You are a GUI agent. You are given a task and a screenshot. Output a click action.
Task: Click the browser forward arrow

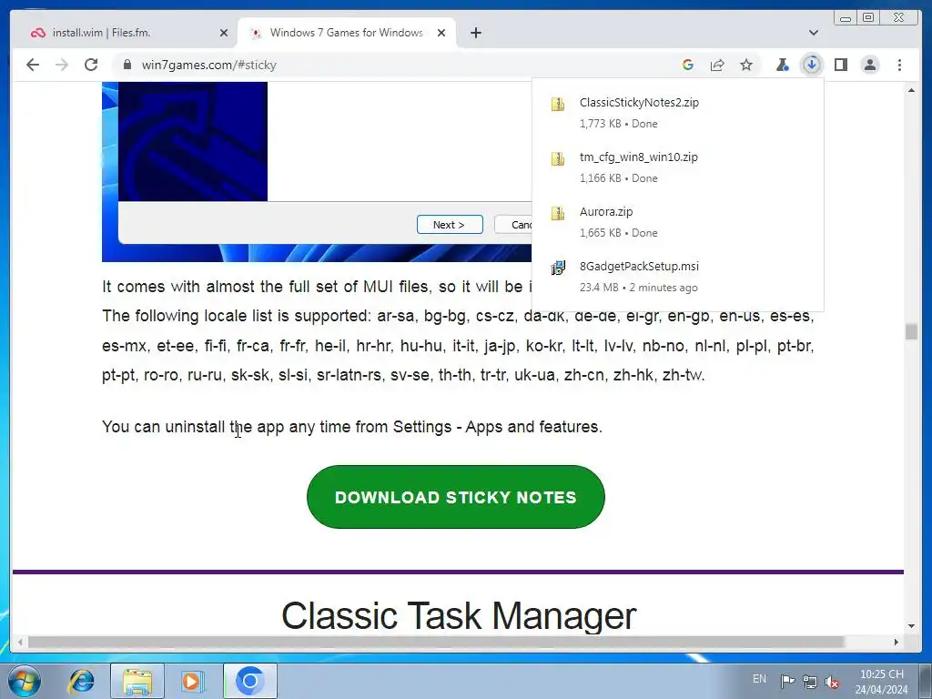(62, 65)
